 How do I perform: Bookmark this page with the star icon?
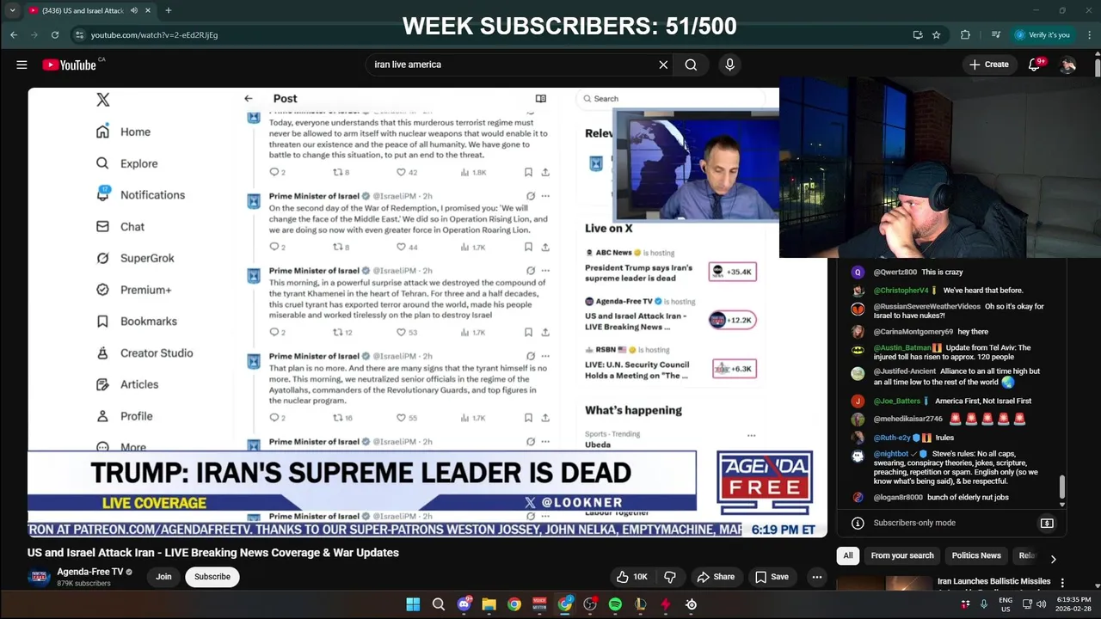tap(936, 35)
